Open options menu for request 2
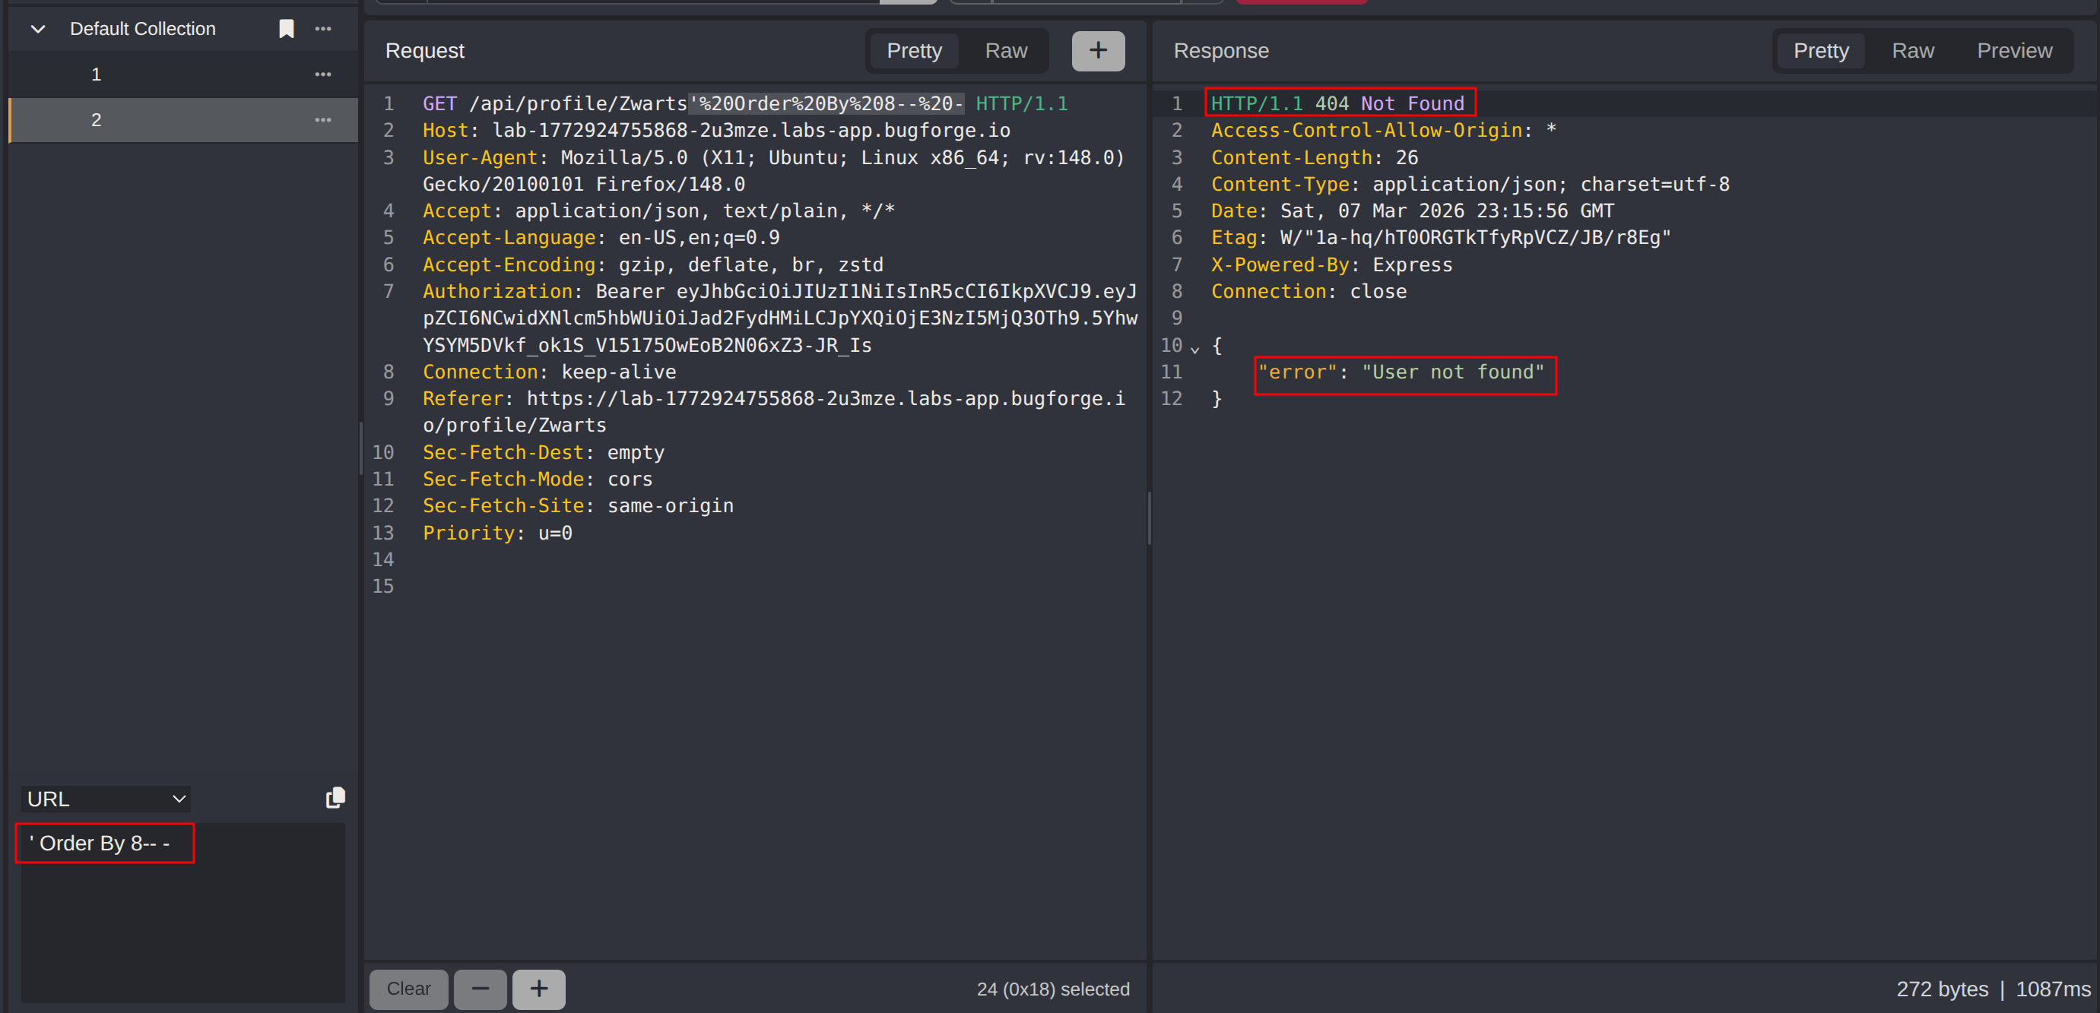 click(x=323, y=120)
